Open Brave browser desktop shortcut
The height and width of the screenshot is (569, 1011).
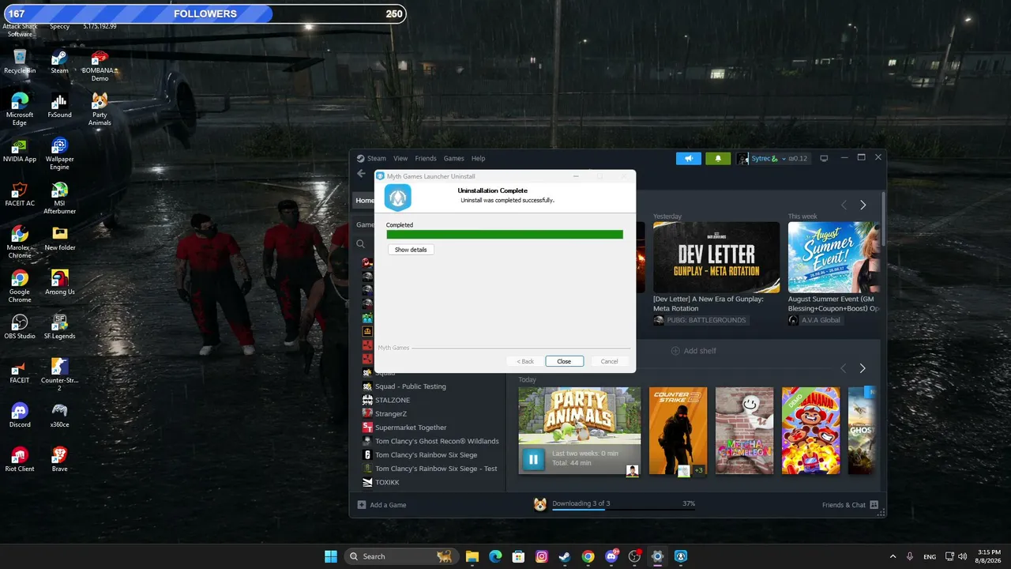tap(59, 460)
